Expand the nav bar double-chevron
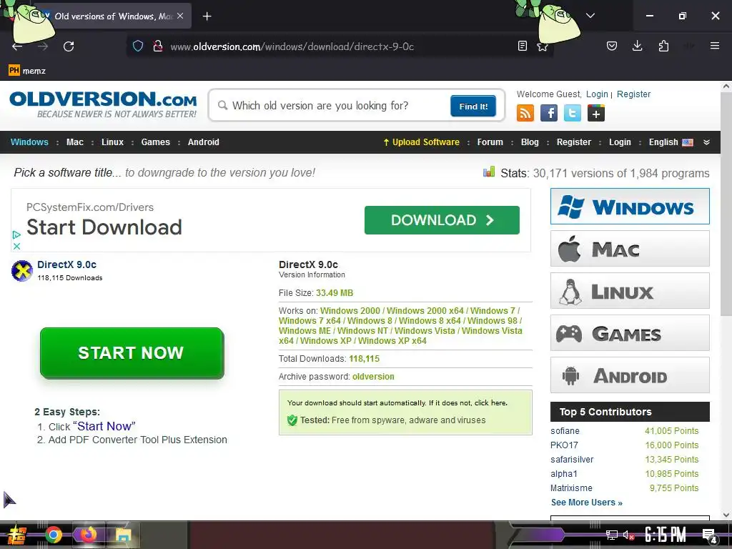The image size is (732, 549). pos(706,142)
